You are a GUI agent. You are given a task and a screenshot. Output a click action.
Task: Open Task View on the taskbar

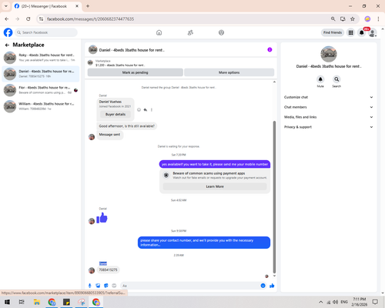point(22,302)
